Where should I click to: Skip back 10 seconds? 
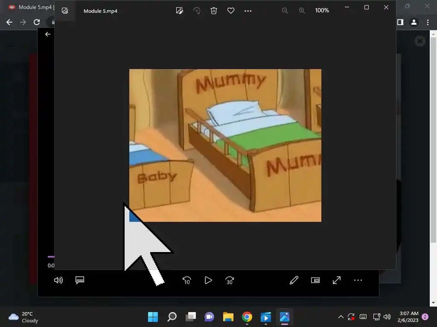(187, 280)
